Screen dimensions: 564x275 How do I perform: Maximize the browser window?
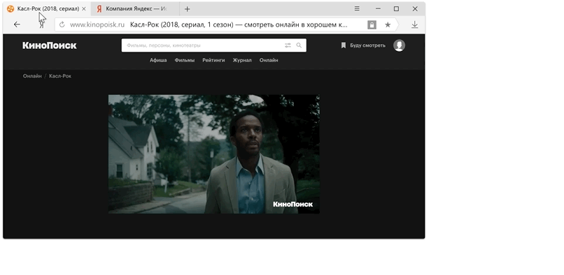pos(396,8)
